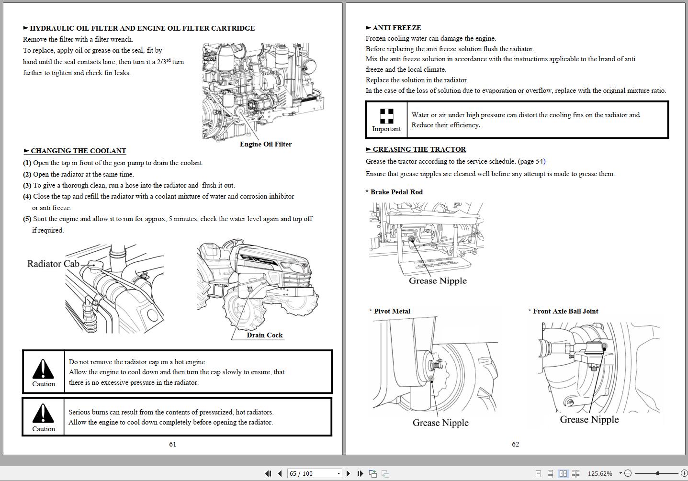This screenshot has height=481, width=688.
Task: Enable continuous facing pages layout
Action: point(575,473)
